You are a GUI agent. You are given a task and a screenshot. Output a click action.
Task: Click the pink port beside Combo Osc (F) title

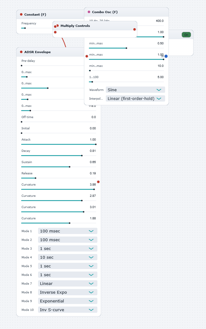[x=89, y=12]
